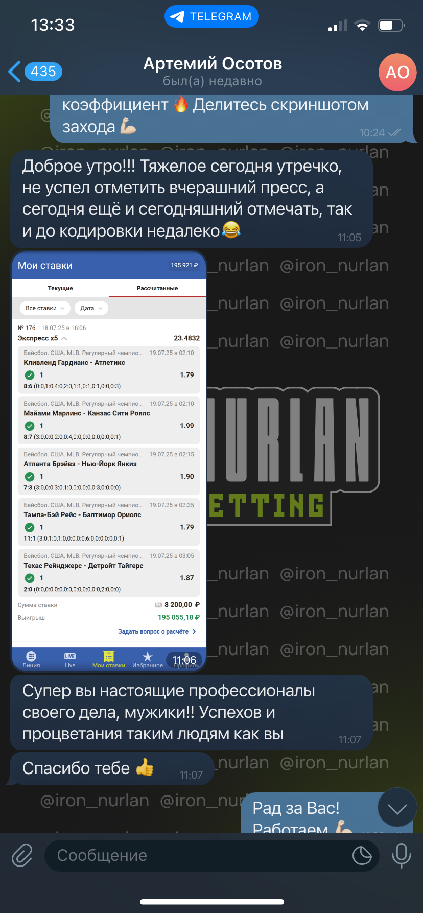
Task: Tap green checkmark on Атланта Брэйвз bet
Action: (x=30, y=476)
